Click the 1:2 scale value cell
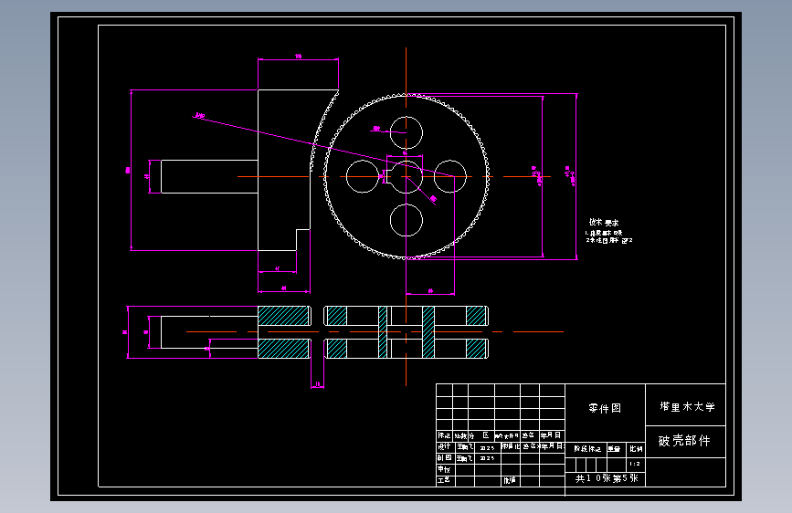 [x=635, y=464]
